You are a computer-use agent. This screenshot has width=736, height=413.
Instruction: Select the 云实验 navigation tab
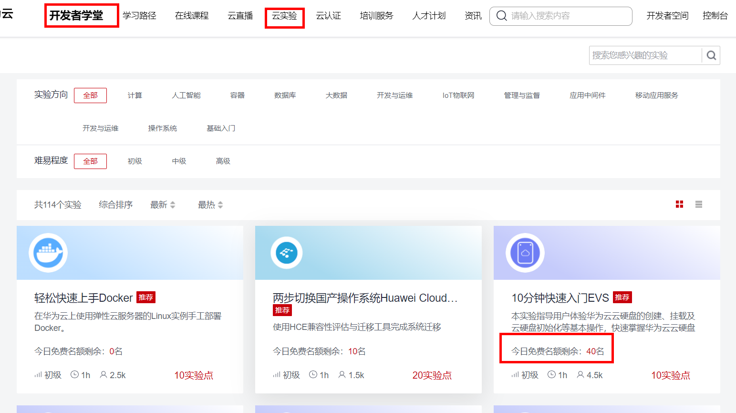point(284,16)
